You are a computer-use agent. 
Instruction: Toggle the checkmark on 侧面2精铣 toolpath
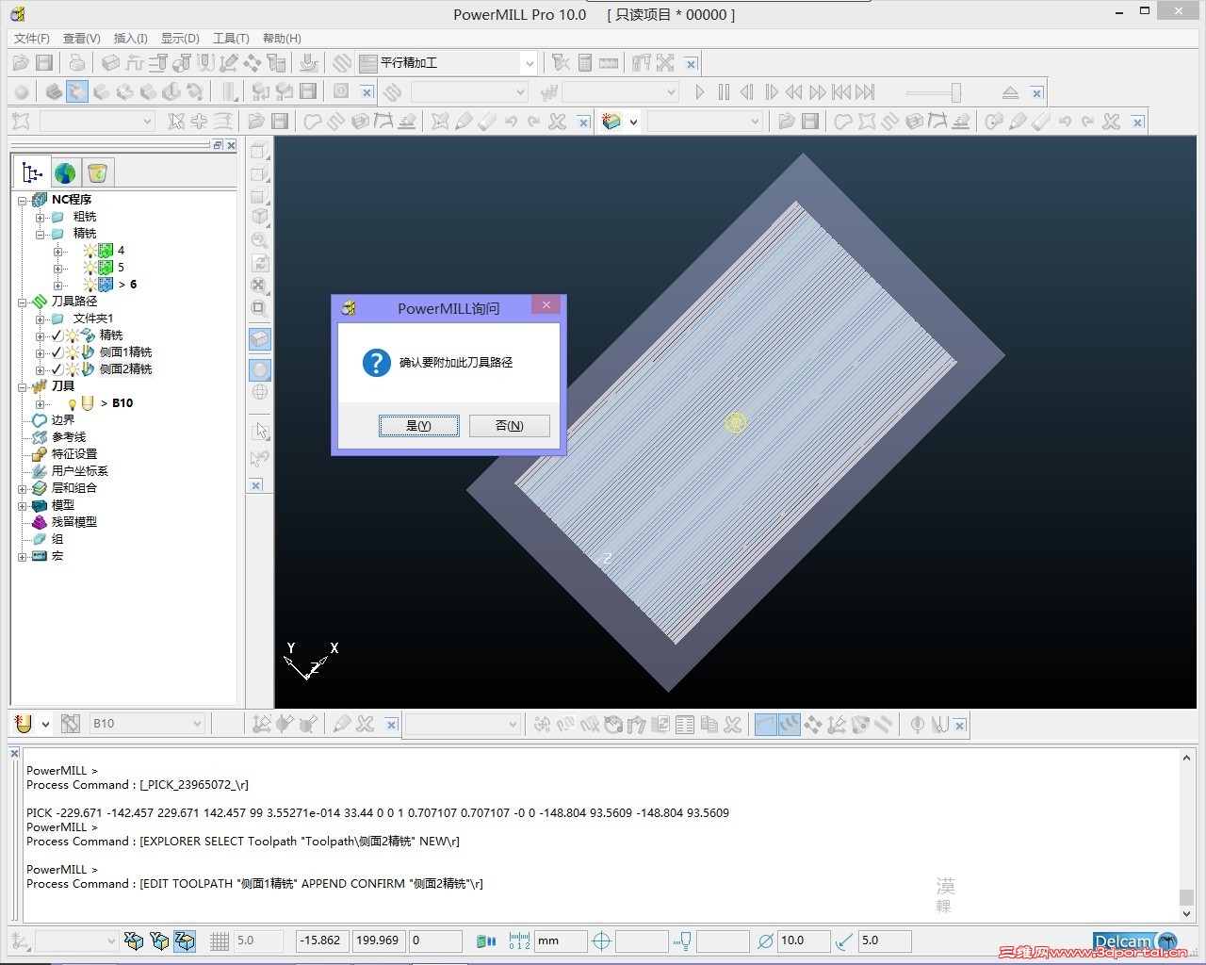coord(57,369)
